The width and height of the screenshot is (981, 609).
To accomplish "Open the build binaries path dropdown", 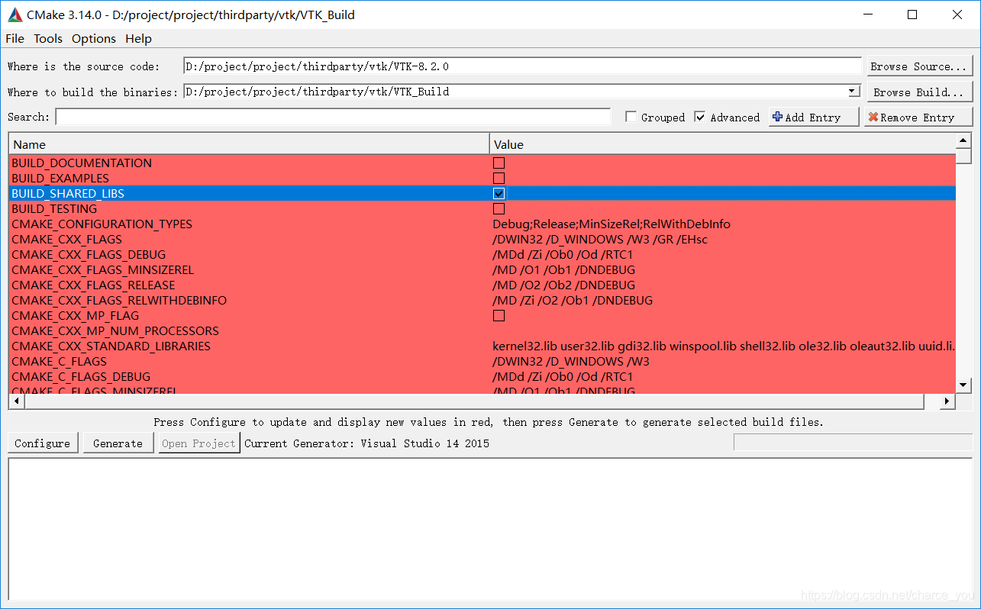I will (x=854, y=92).
